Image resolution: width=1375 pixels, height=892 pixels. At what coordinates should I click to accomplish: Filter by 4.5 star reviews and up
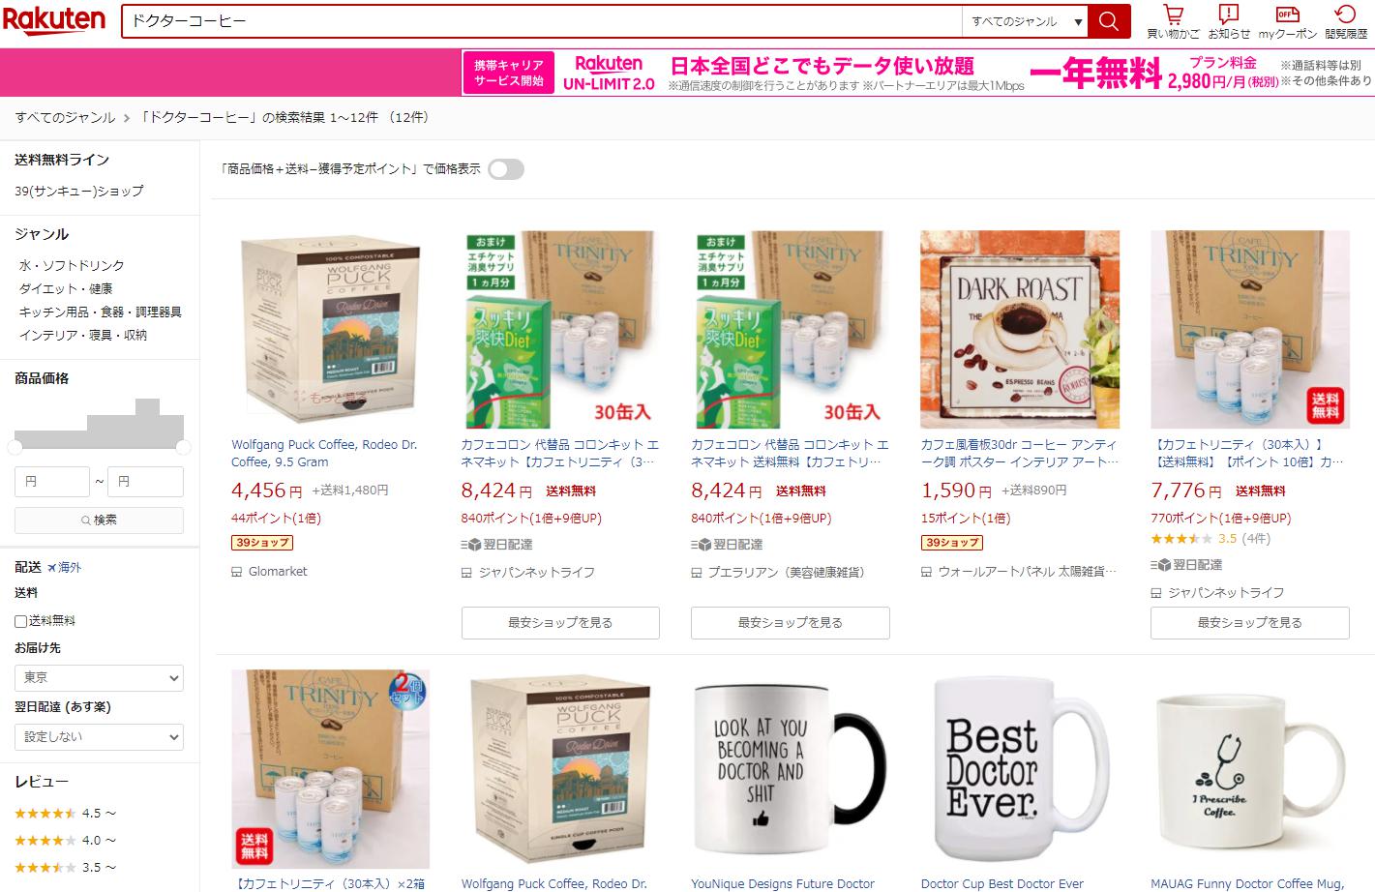[65, 813]
